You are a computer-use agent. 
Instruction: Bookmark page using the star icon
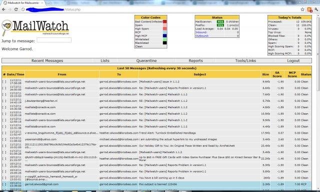302,9
